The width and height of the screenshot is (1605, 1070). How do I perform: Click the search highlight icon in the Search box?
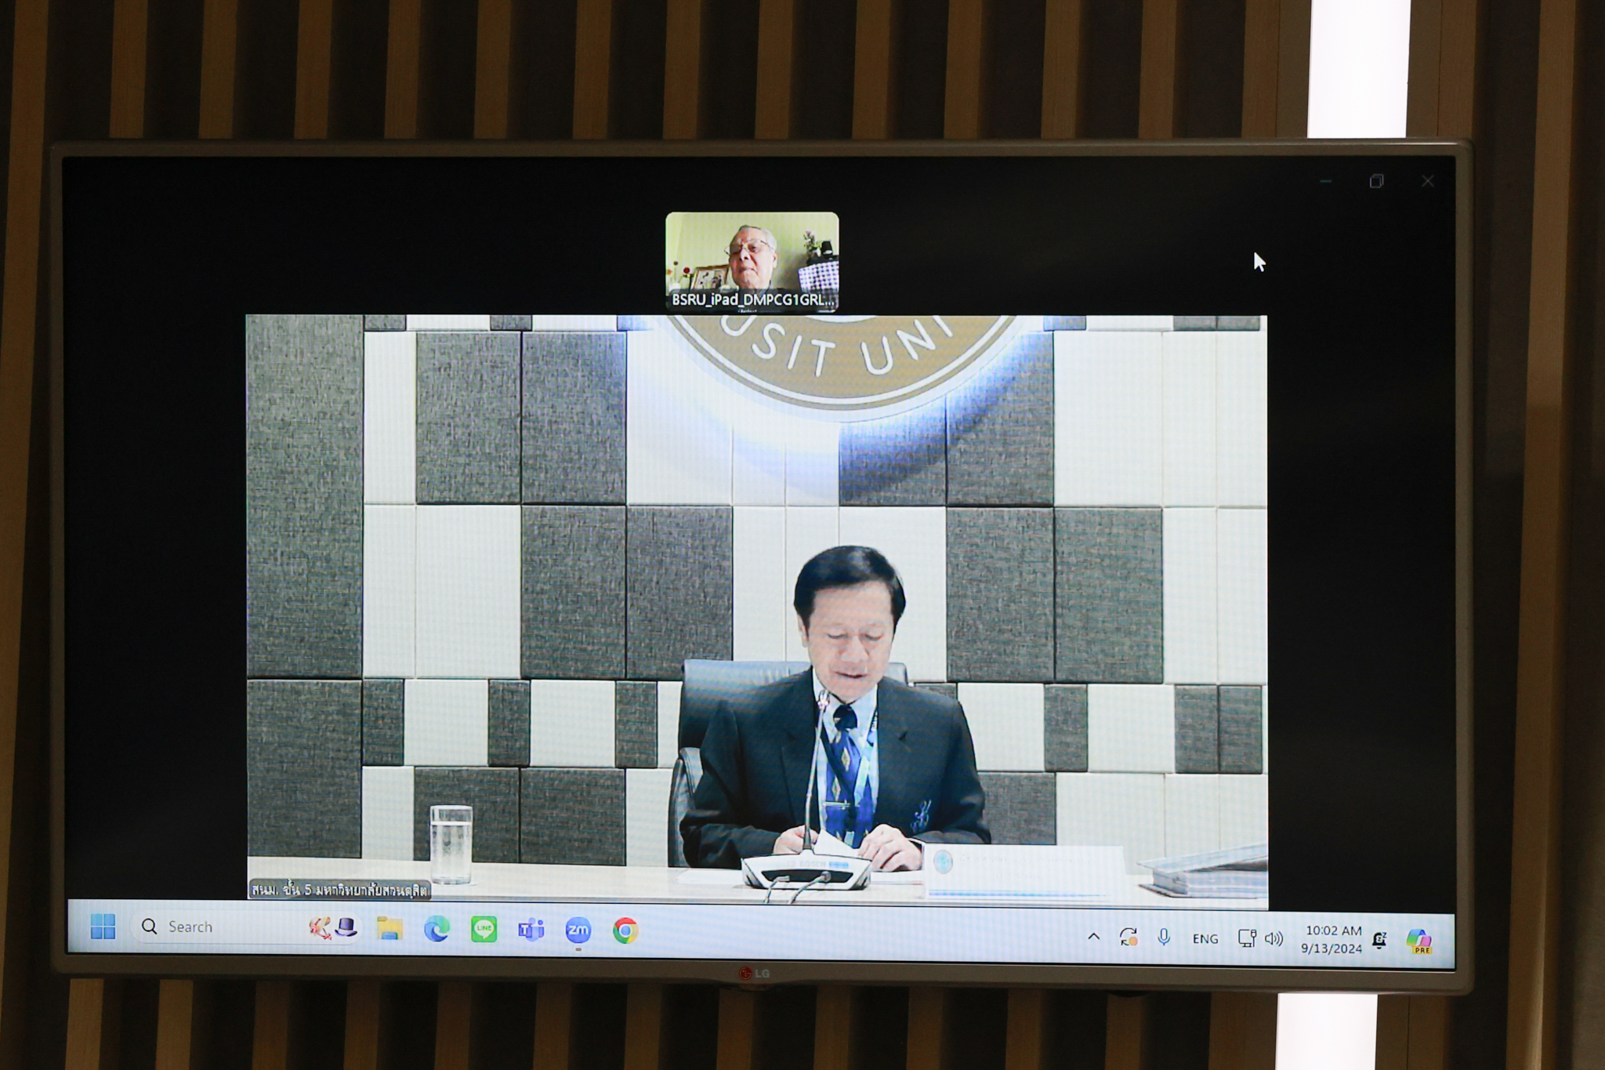[332, 928]
